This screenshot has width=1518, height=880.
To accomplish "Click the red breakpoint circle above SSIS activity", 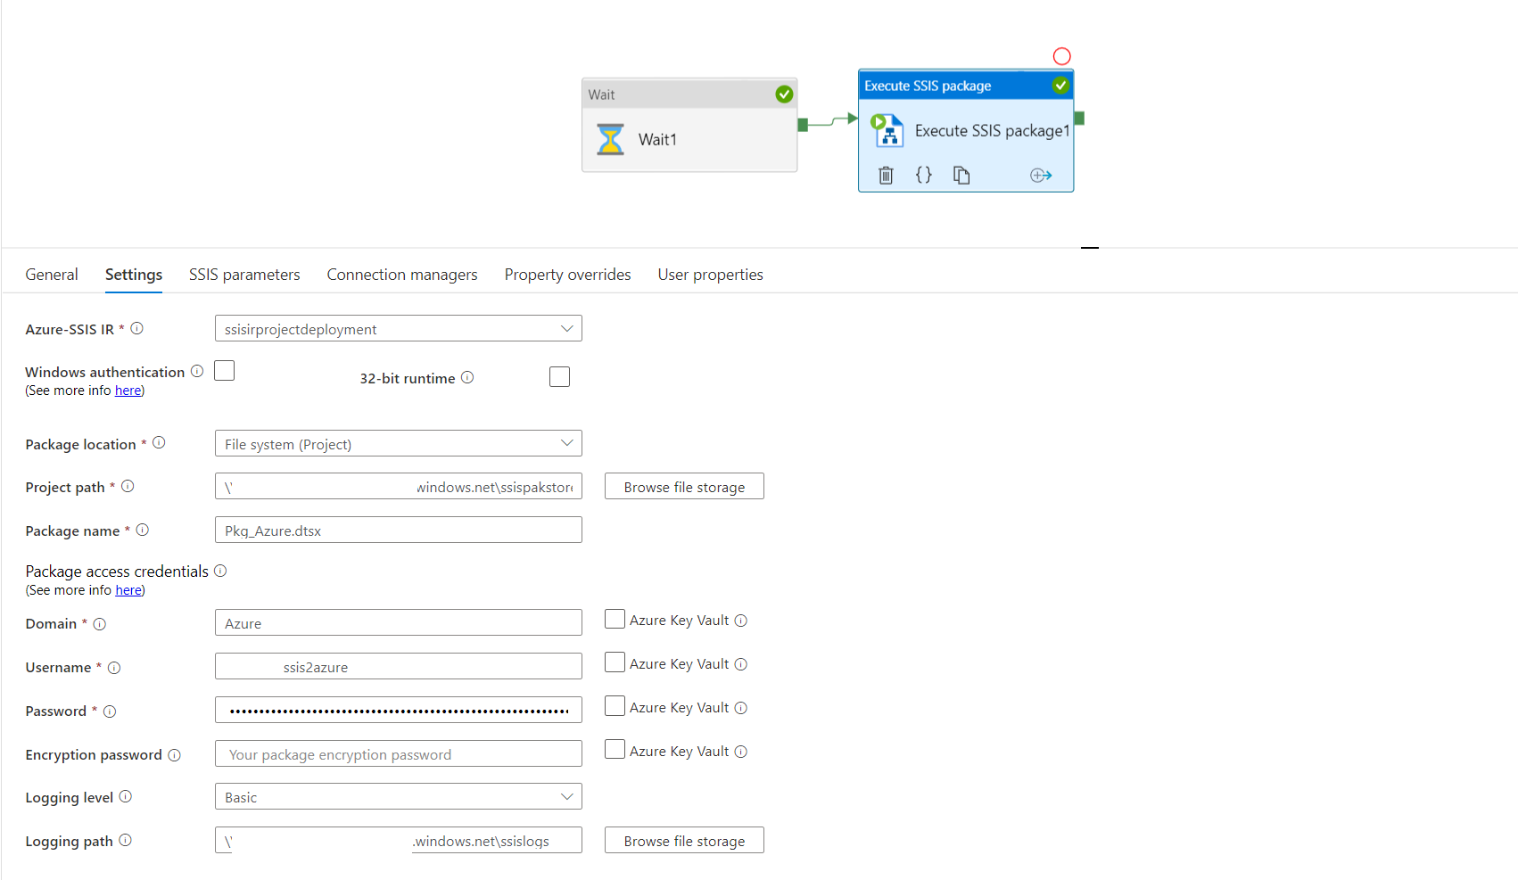I will [x=1061, y=56].
